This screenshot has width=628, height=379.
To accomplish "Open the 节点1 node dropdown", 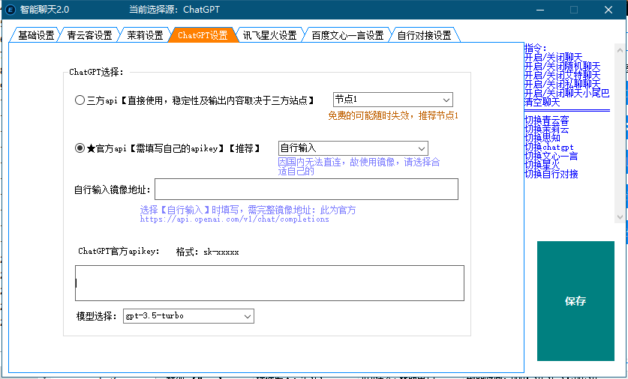I will 393,100.
